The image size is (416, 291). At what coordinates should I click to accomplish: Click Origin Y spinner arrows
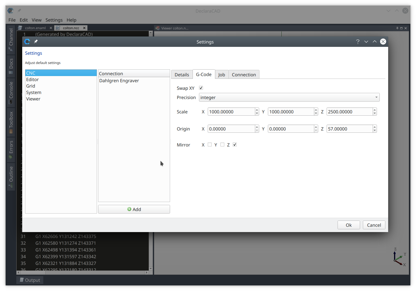(316, 129)
